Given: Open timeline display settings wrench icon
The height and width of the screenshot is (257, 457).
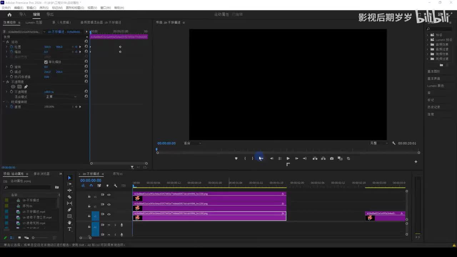Looking at the screenshot, I should (115, 186).
